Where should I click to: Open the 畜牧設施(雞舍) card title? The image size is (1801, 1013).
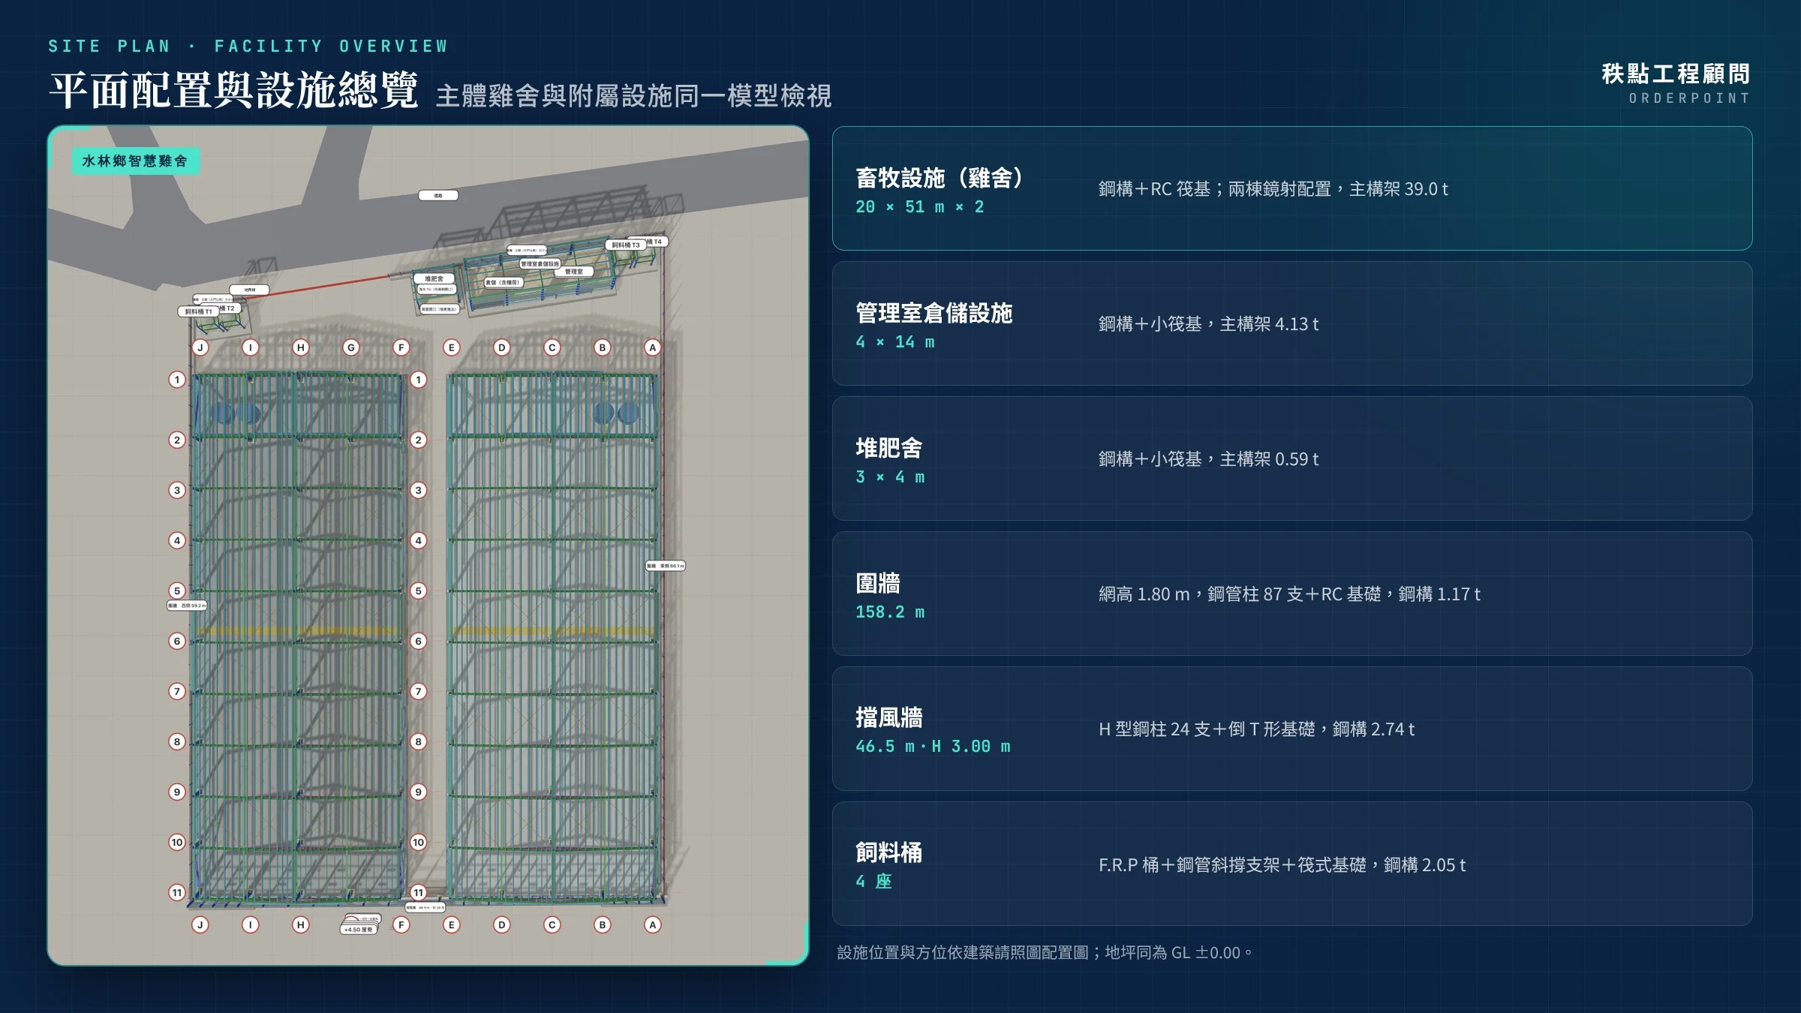940,178
